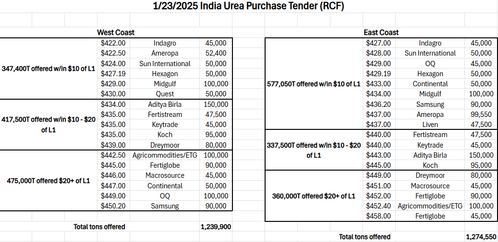Image resolution: width=498 pixels, height=242 pixels.
Task: Select West Coast Indagro price $422.00
Action: [113, 43]
